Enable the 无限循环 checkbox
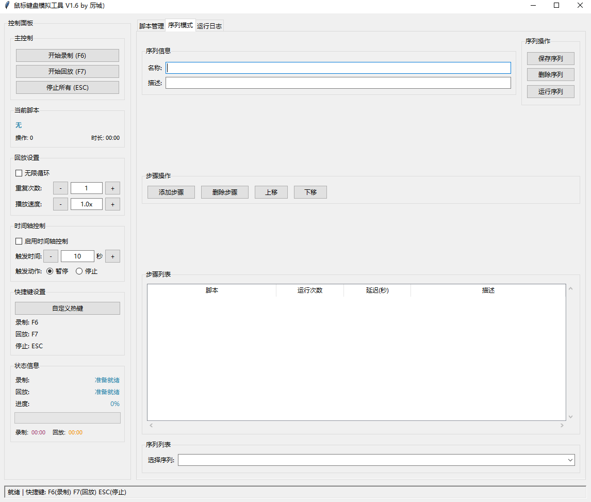The height and width of the screenshot is (502, 591). [19, 173]
